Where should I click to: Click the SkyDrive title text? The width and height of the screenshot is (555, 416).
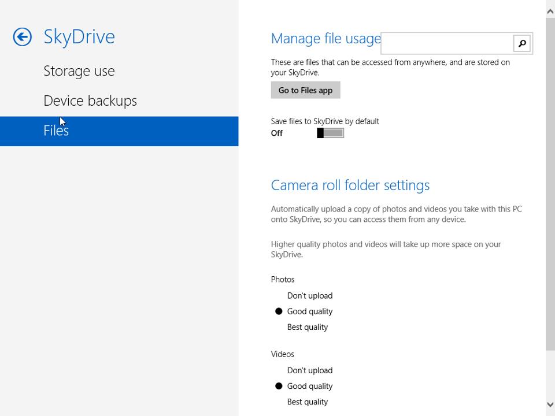click(79, 37)
